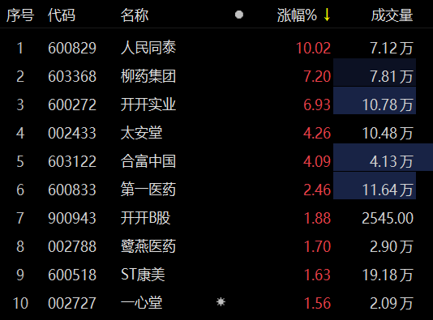Click the 1.88 percent gain value
The width and height of the screenshot is (433, 320).
(x=317, y=219)
